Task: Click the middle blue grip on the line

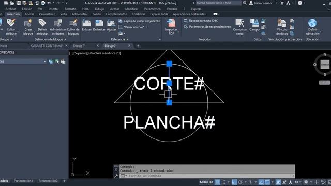Action: pos(169,83)
